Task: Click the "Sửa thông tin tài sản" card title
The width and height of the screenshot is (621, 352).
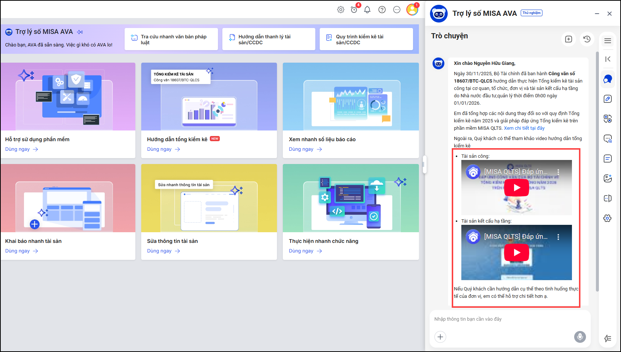Action: point(172,241)
